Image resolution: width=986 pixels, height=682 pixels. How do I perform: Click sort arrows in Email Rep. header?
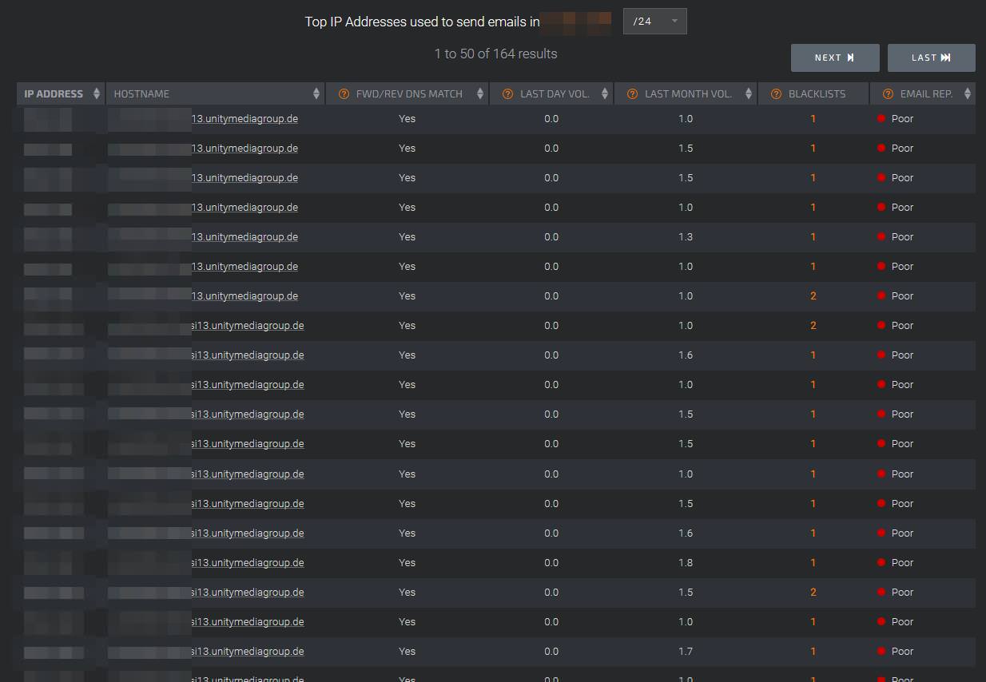click(968, 94)
